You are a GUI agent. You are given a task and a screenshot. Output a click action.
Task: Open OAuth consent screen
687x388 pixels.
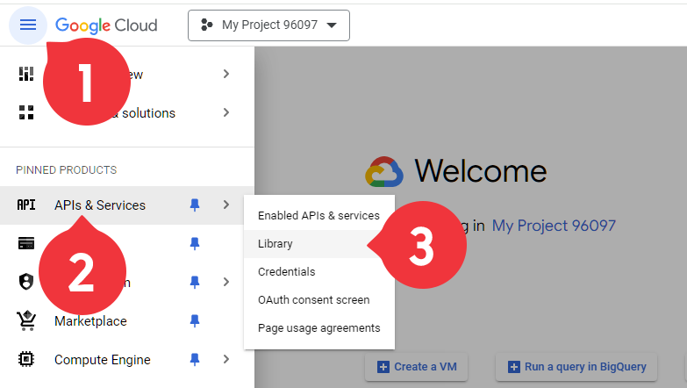click(x=319, y=300)
